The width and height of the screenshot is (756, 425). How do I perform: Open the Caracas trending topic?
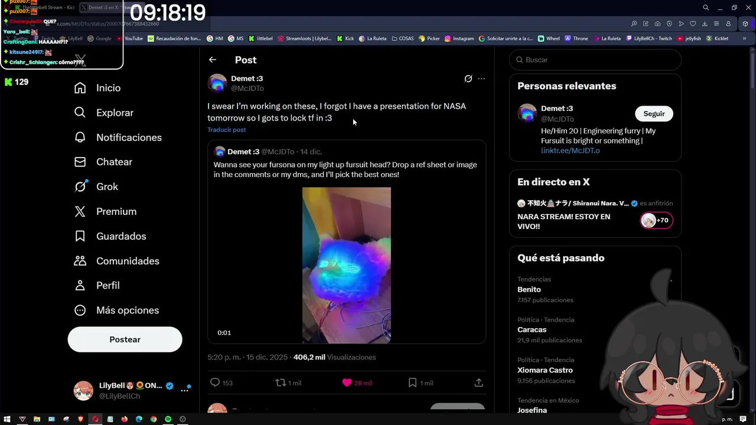tap(532, 329)
